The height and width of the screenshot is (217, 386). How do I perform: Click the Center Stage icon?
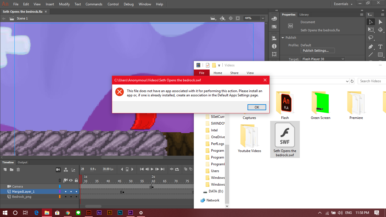pos(231,18)
